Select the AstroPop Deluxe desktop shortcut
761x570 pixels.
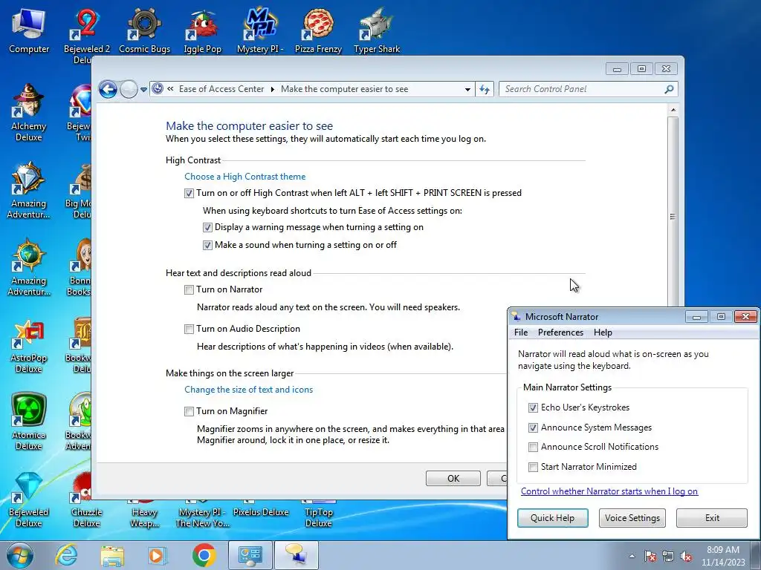click(x=29, y=345)
